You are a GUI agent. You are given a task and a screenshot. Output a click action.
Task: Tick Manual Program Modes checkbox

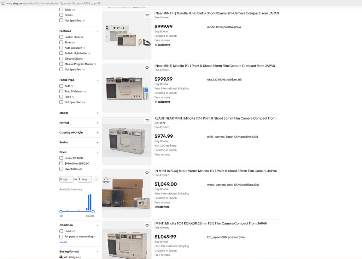coord(61,64)
